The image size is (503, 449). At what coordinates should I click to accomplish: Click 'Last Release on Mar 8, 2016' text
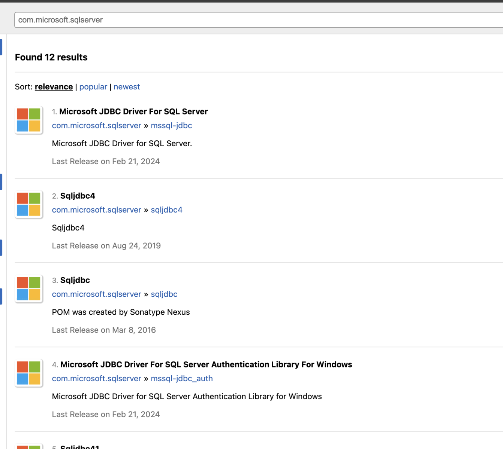pos(104,330)
